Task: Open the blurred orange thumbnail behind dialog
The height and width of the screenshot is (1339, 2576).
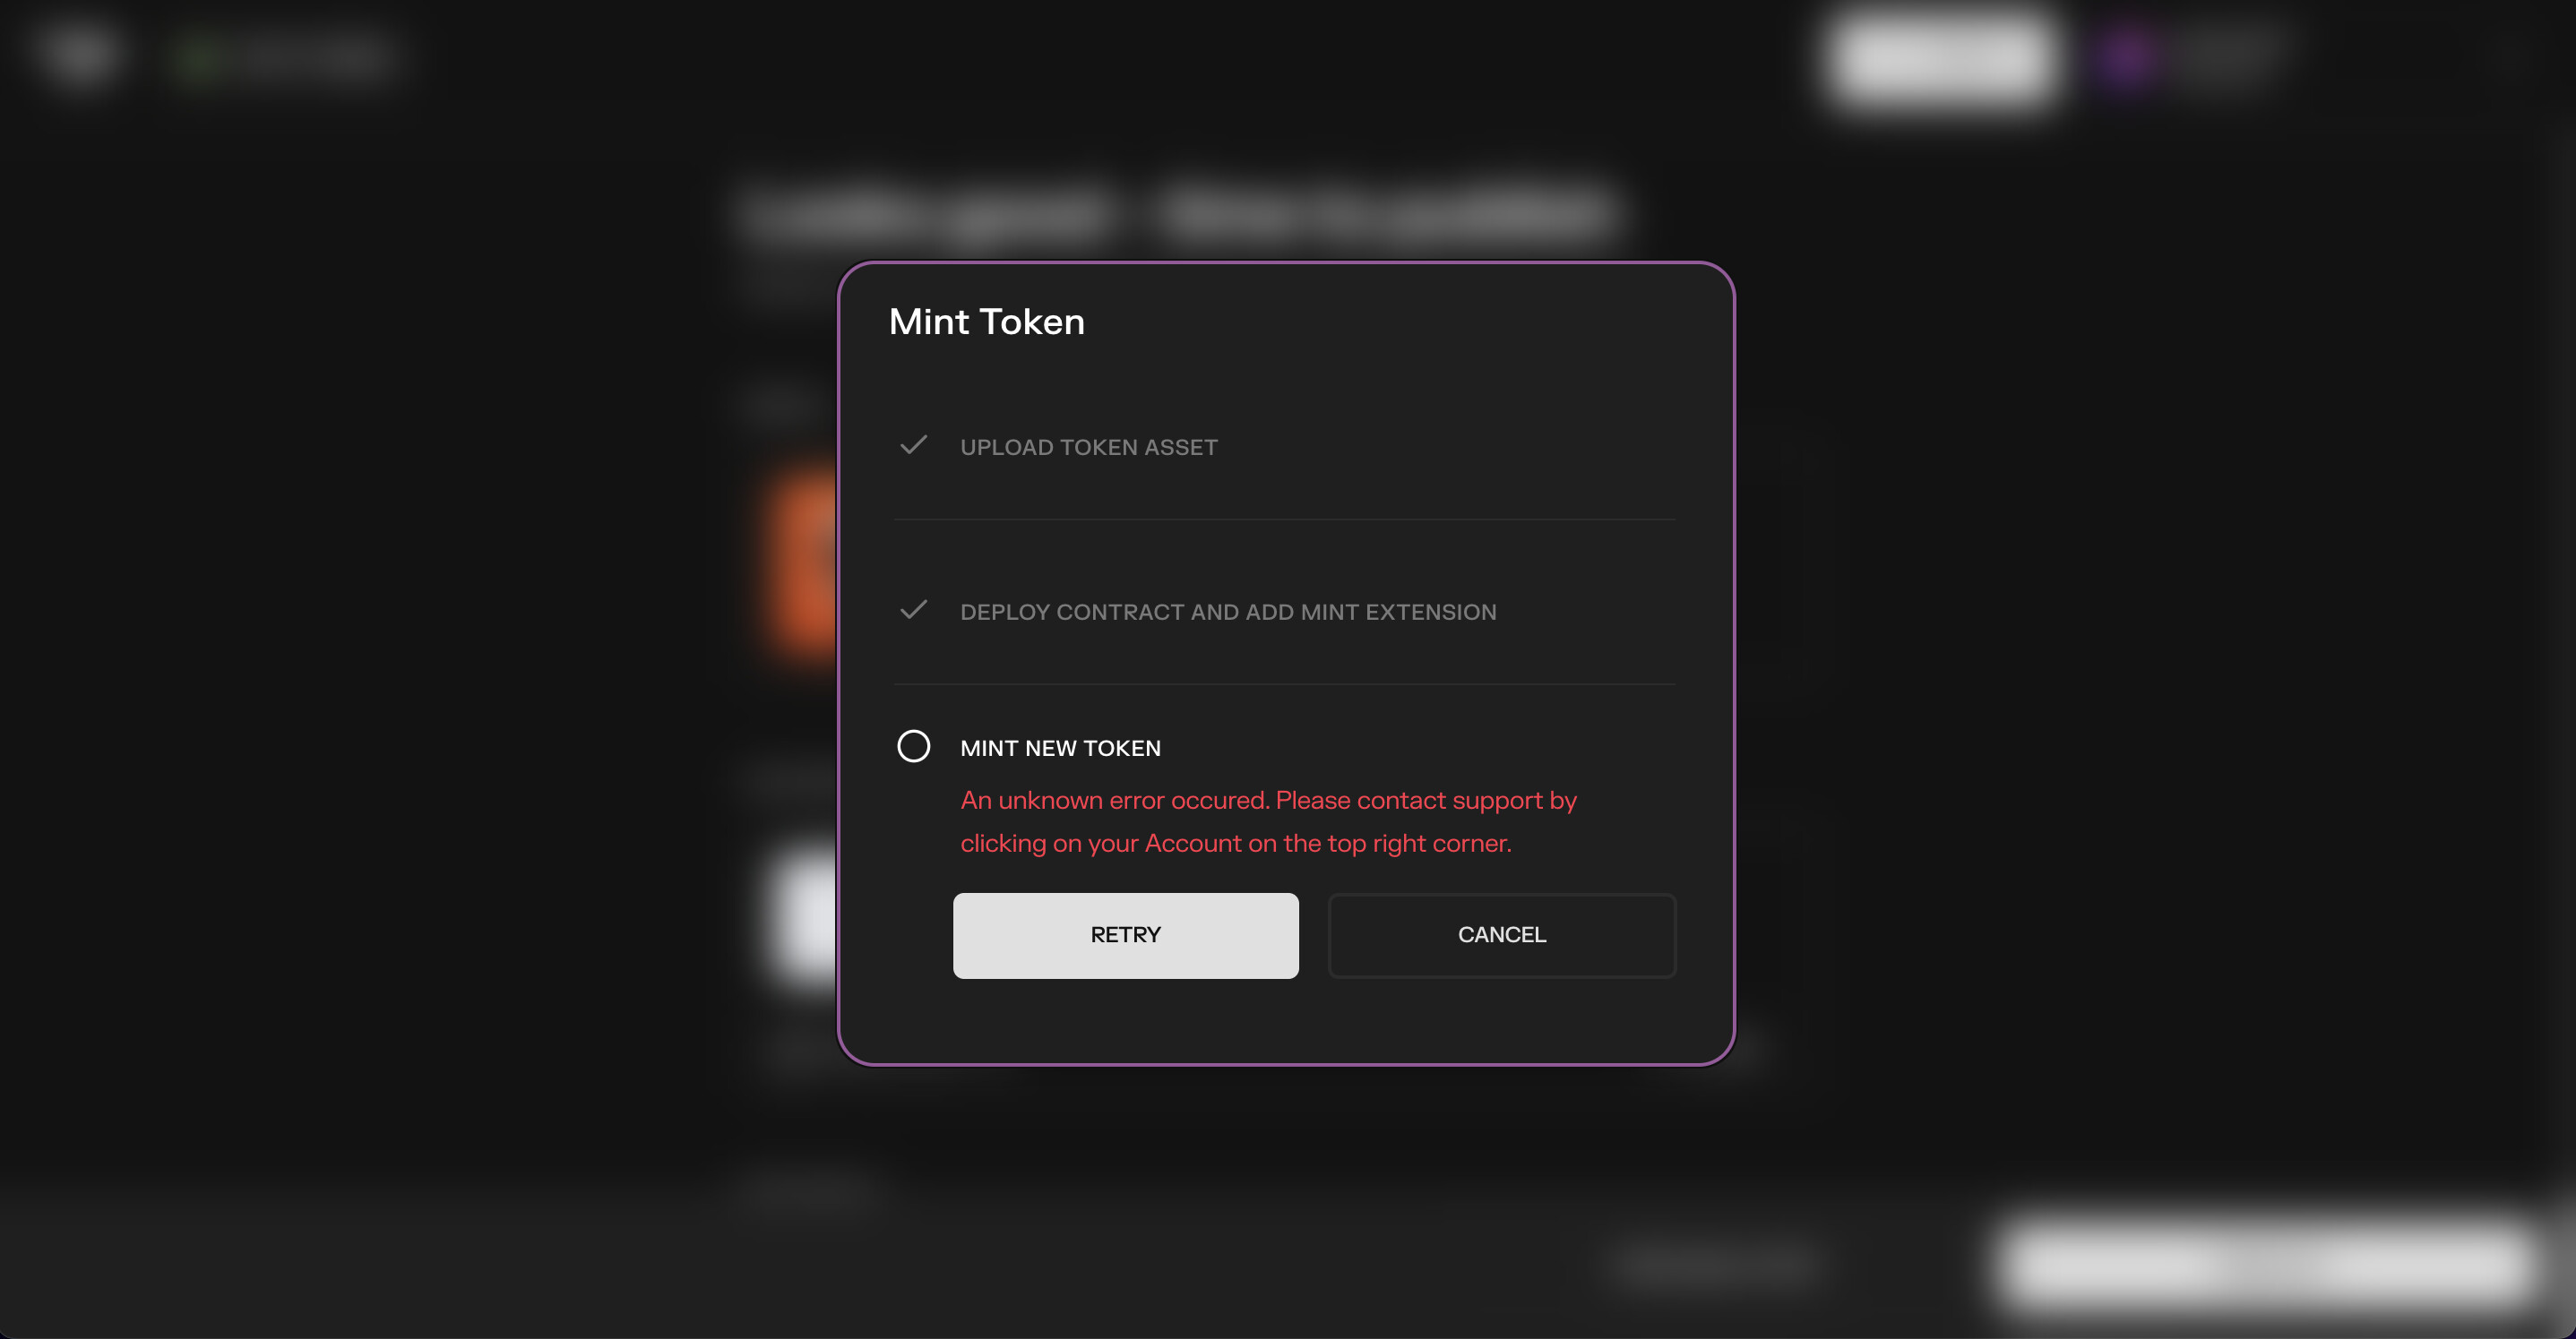Action: click(804, 562)
